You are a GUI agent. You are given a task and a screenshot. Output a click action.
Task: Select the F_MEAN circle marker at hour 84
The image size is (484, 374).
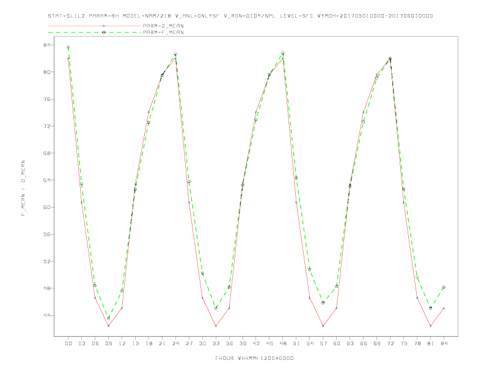pyautogui.click(x=444, y=287)
